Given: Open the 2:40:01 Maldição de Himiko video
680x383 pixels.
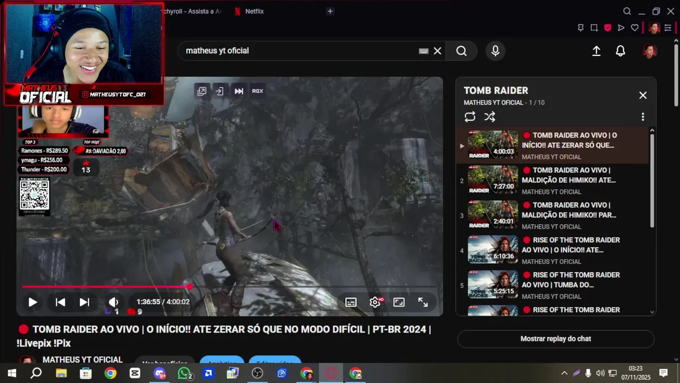Looking at the screenshot, I should [552, 215].
